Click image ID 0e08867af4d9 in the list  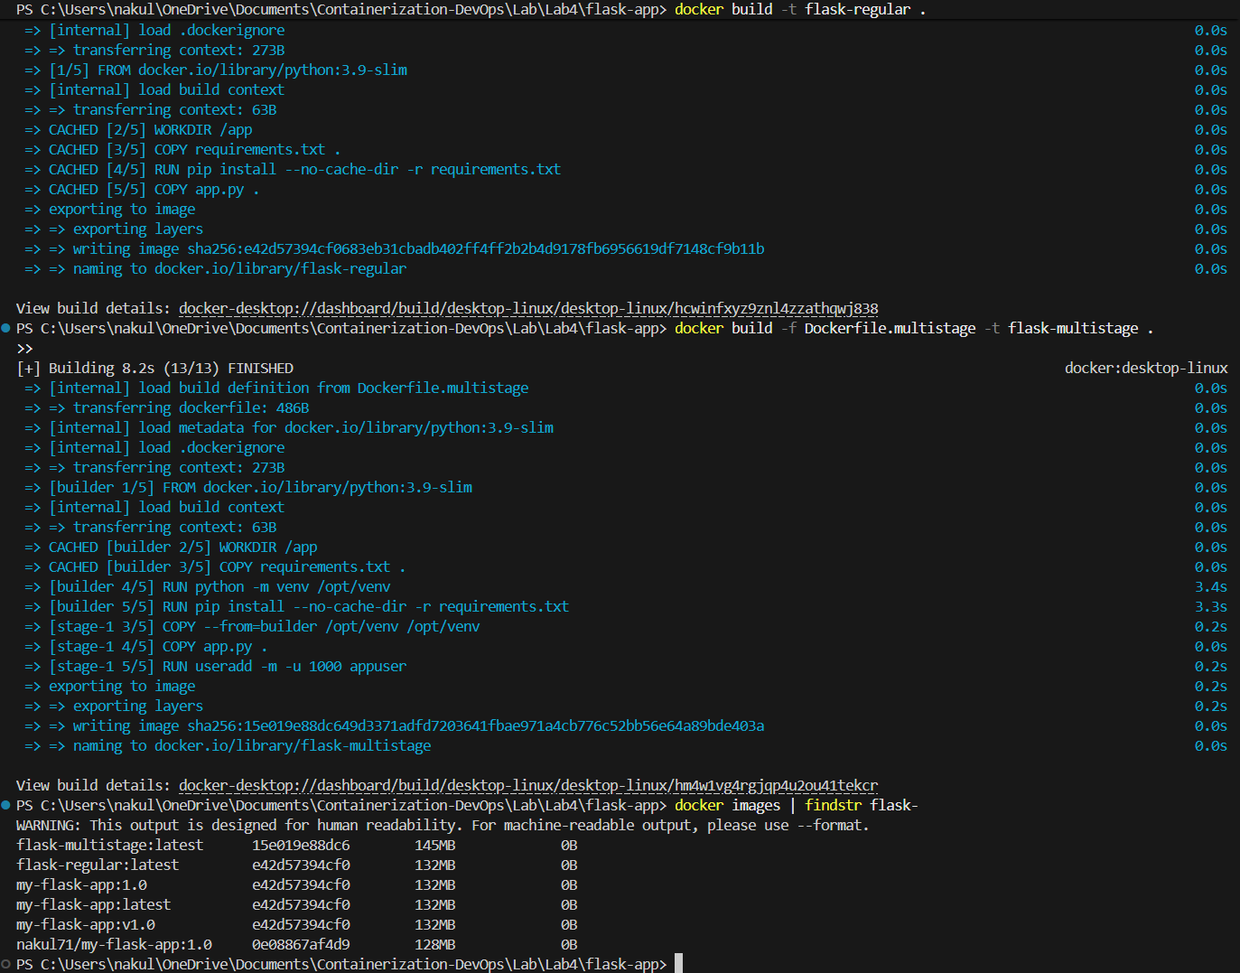[301, 945]
